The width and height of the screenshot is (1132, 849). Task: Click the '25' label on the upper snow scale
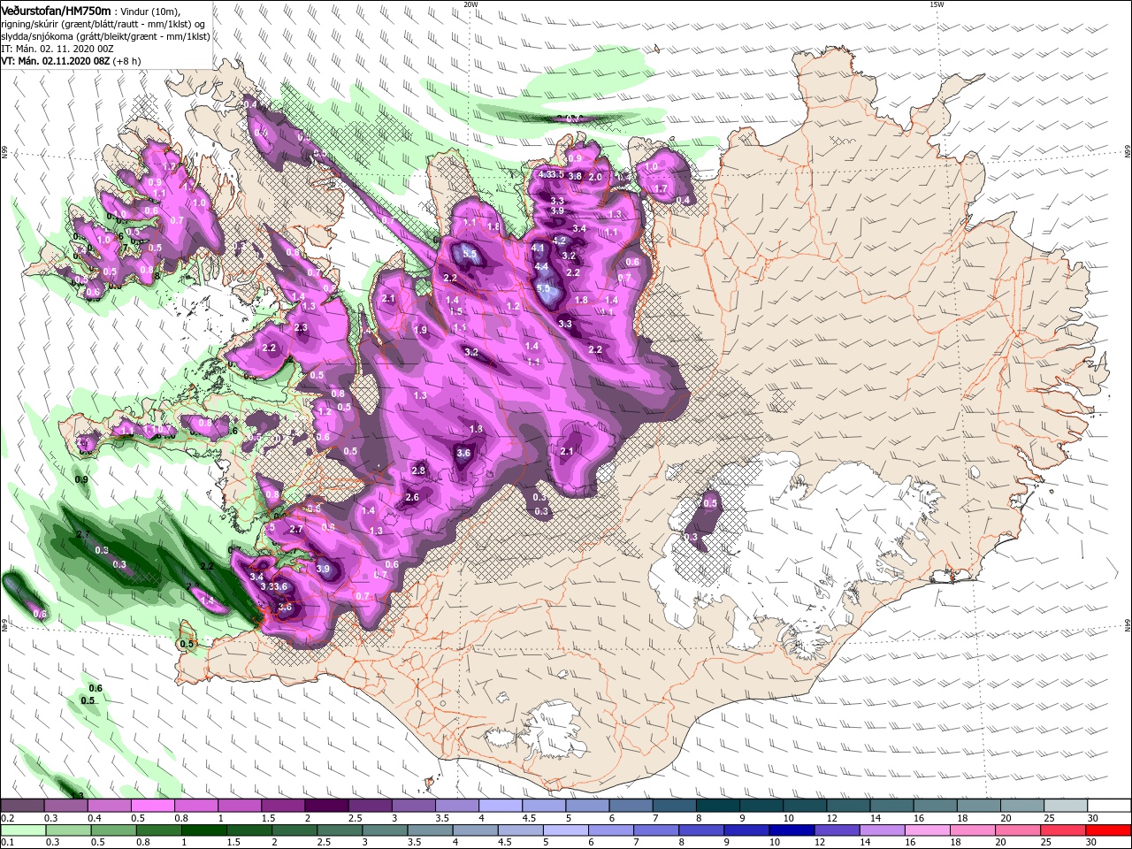pos(1049,817)
